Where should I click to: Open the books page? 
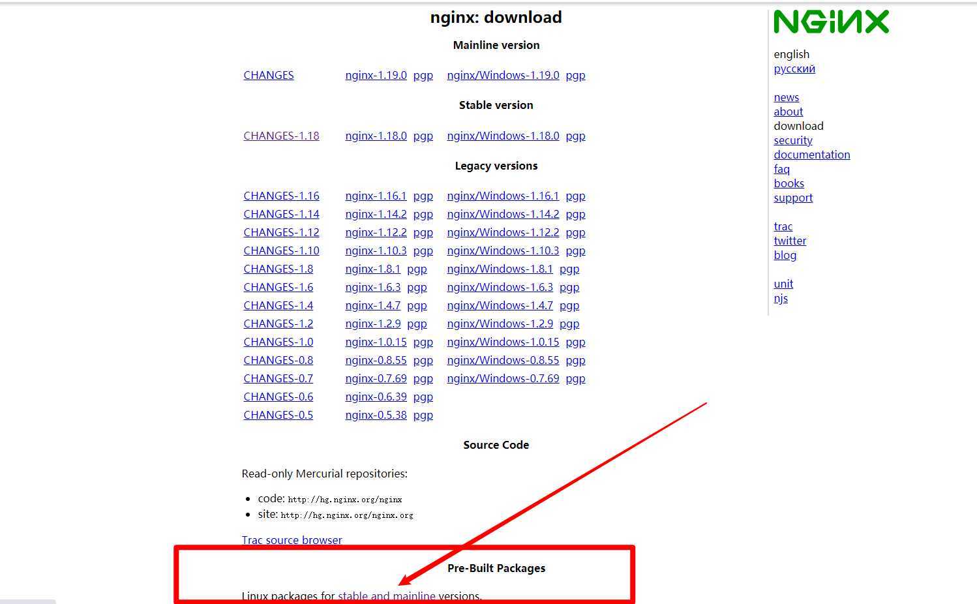coord(789,183)
